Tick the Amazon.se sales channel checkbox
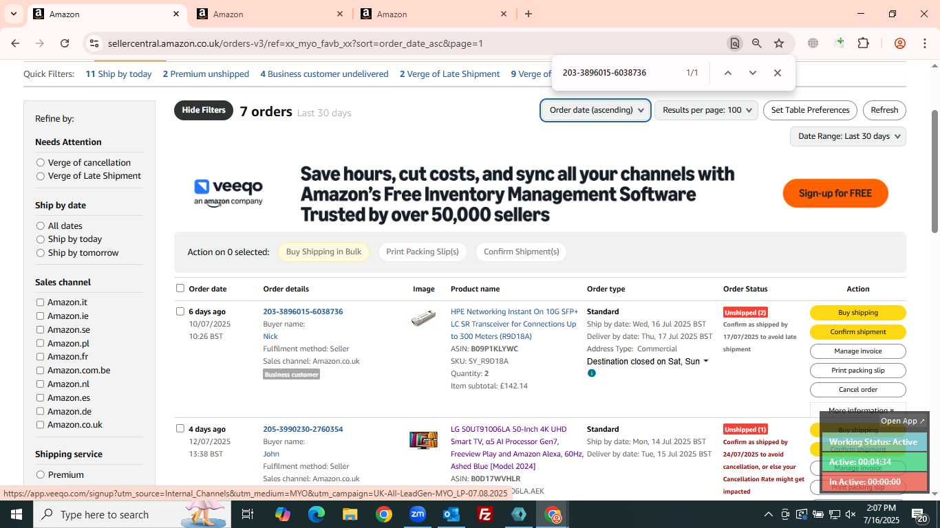Viewport: 940px width, 528px height. pos(41,330)
